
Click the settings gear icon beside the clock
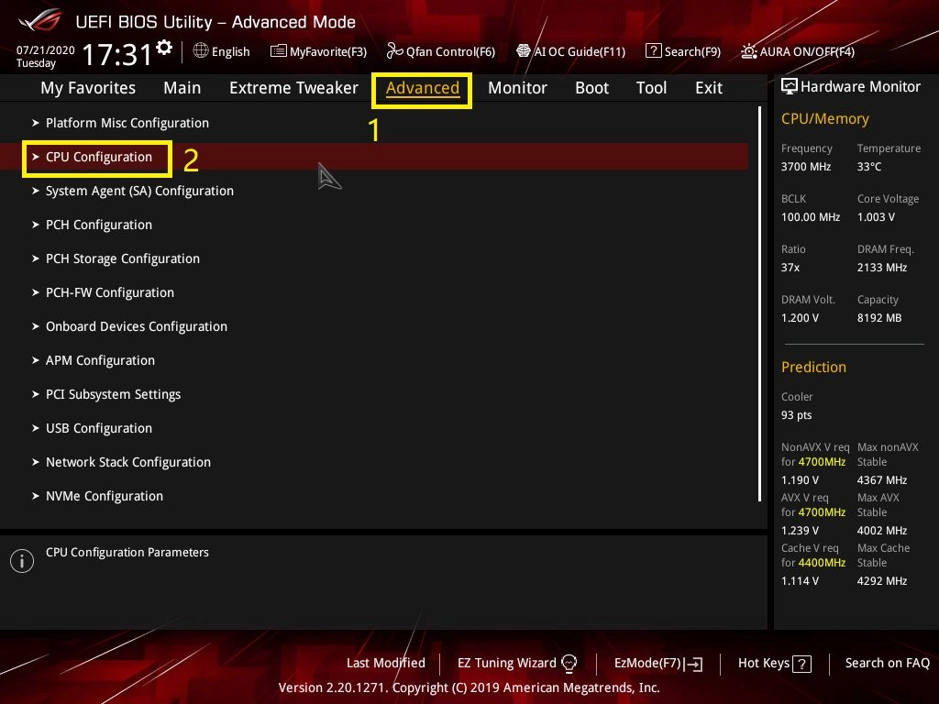[164, 47]
